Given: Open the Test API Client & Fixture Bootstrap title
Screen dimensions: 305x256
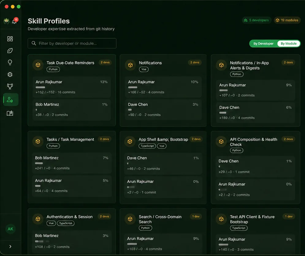Looking at the screenshot, I should pyautogui.click(x=252, y=219).
